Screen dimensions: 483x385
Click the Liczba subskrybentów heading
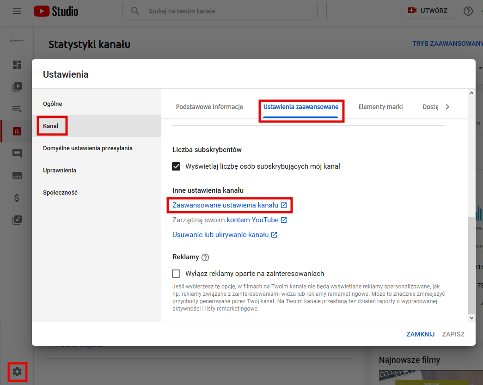tap(207, 150)
